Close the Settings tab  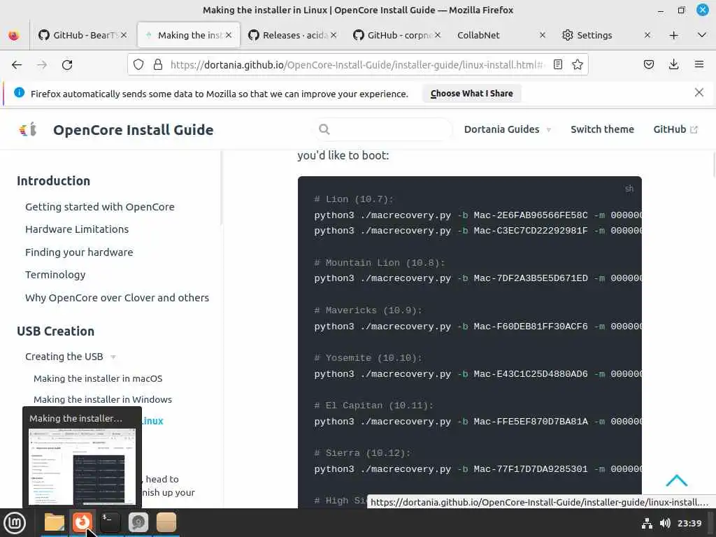point(647,35)
